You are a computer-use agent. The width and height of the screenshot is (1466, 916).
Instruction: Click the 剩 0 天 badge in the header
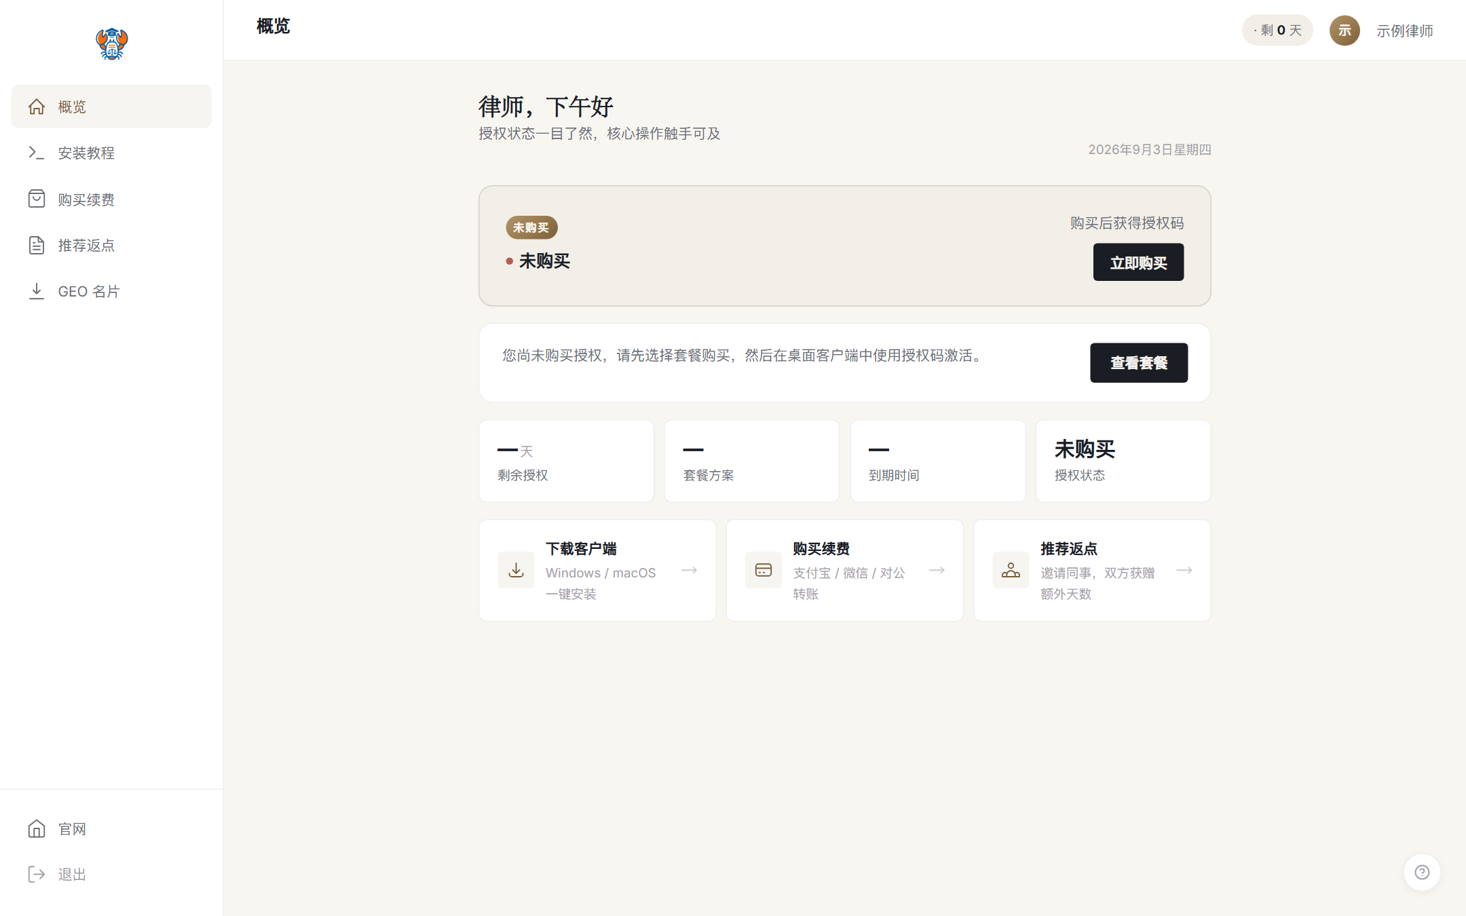click(x=1277, y=31)
